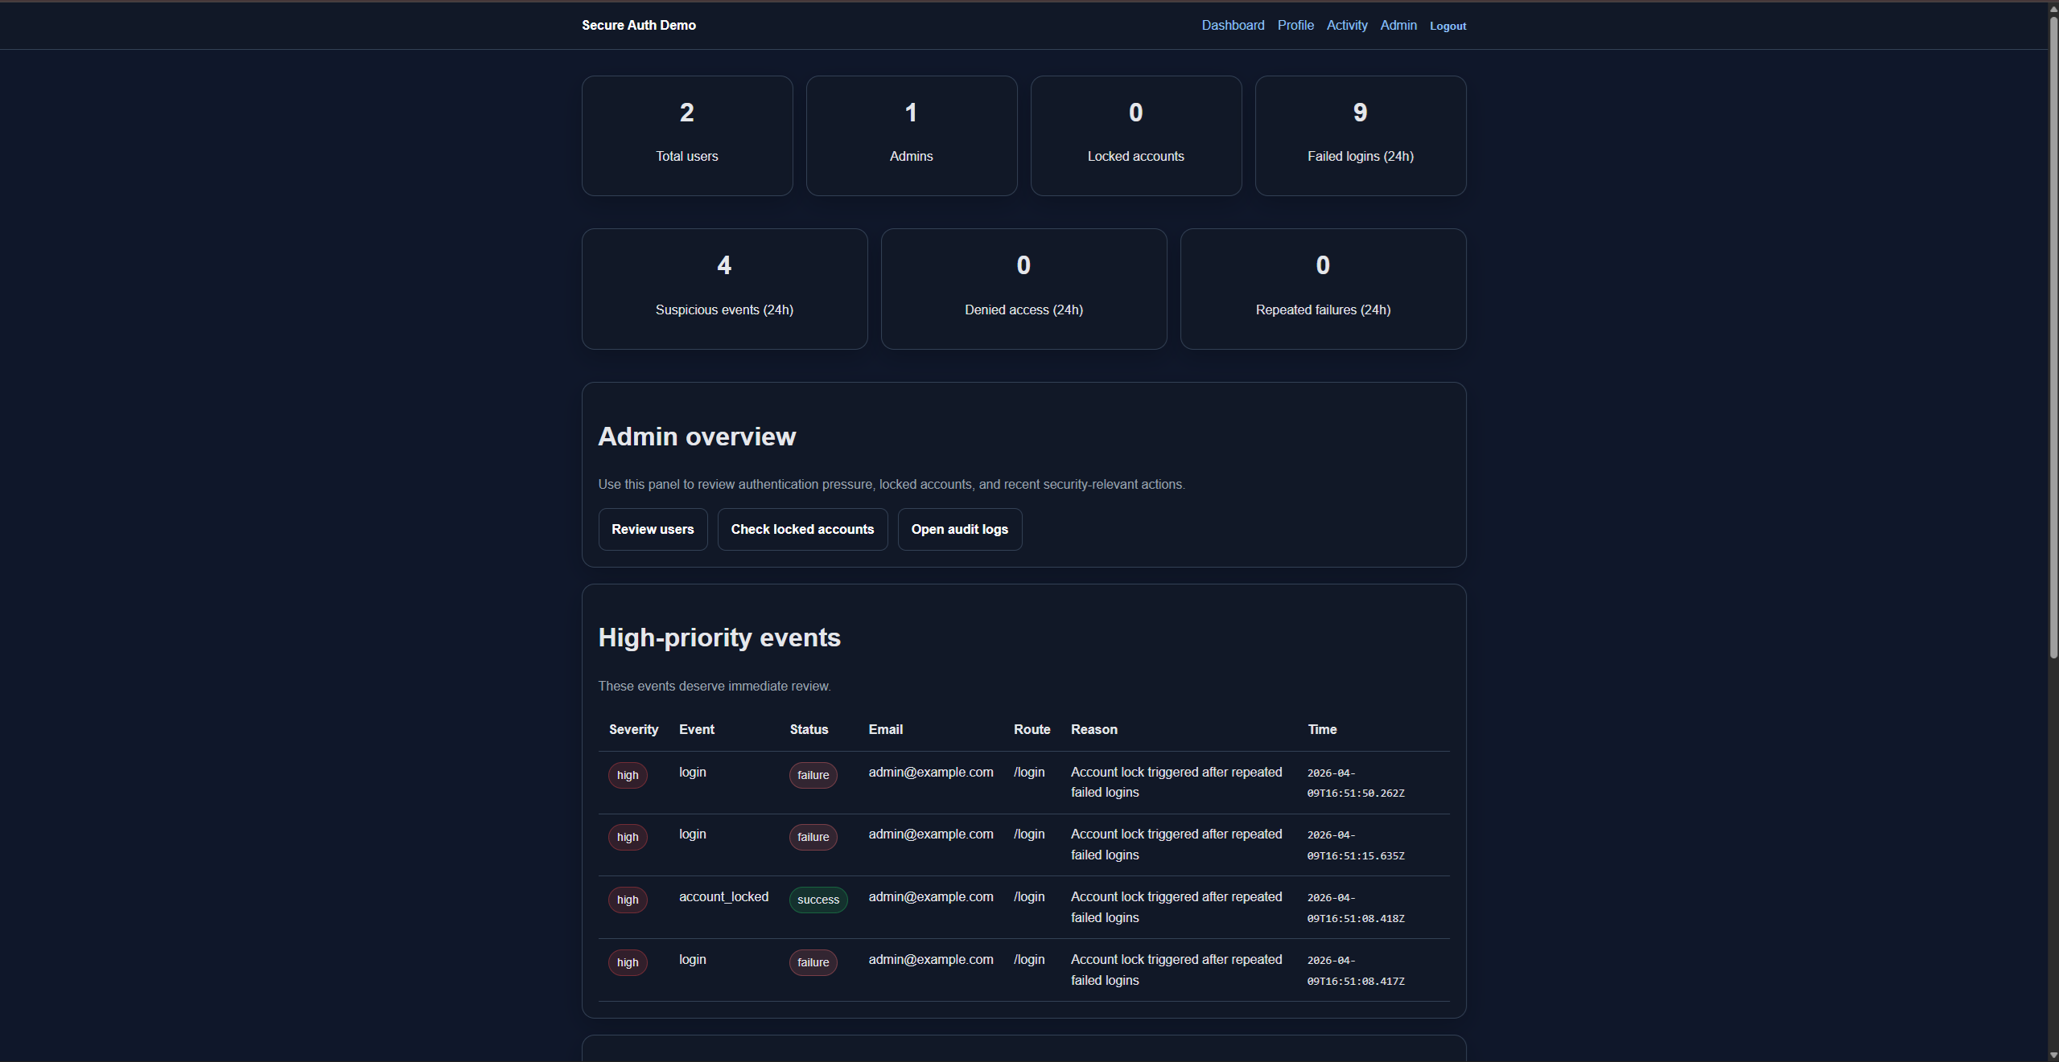Go to the Profile page
The image size is (2059, 1062).
tap(1295, 26)
